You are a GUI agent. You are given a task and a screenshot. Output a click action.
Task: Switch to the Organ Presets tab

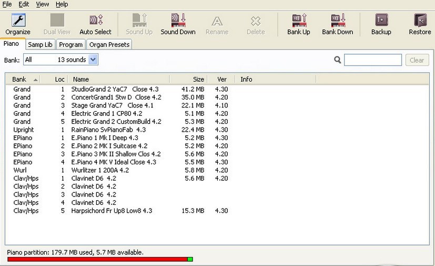(x=109, y=44)
